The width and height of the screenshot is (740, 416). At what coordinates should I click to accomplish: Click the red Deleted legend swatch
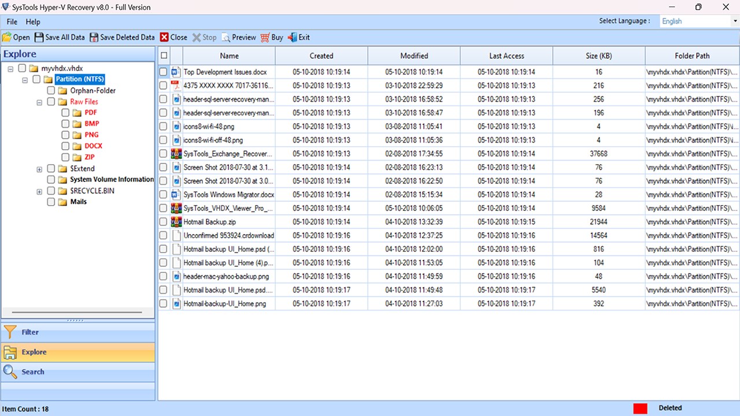point(640,408)
